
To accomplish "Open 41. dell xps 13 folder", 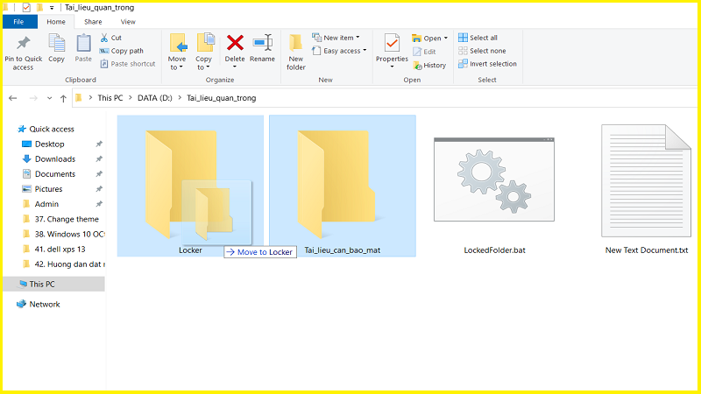I will click(60, 249).
